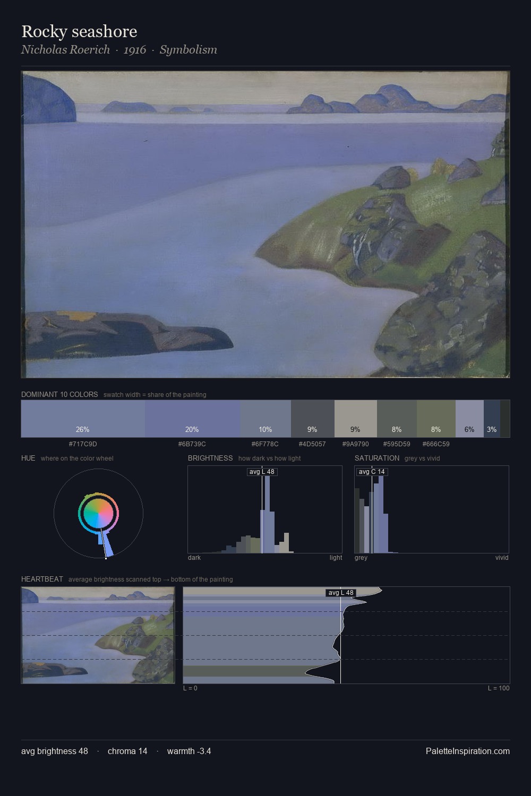Viewport: 531px width, 796px height.
Task: Click the hex label #9A9790
Action: (355, 444)
